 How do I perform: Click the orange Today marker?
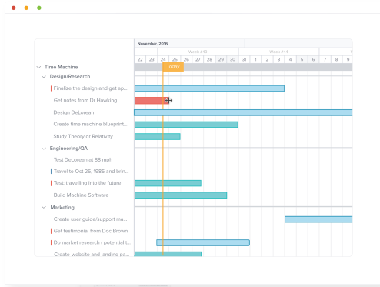click(x=173, y=67)
